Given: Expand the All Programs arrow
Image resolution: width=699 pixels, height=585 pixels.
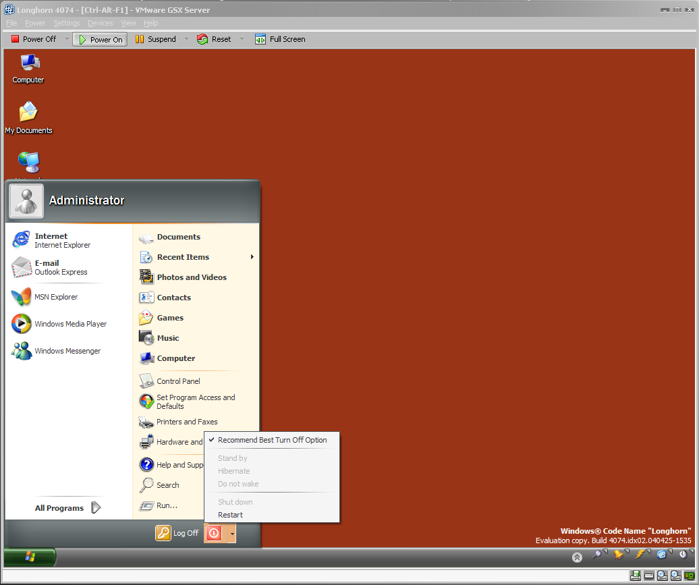Looking at the screenshot, I should 96,508.
